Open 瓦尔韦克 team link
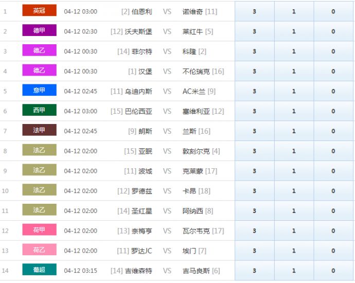 click(196, 231)
